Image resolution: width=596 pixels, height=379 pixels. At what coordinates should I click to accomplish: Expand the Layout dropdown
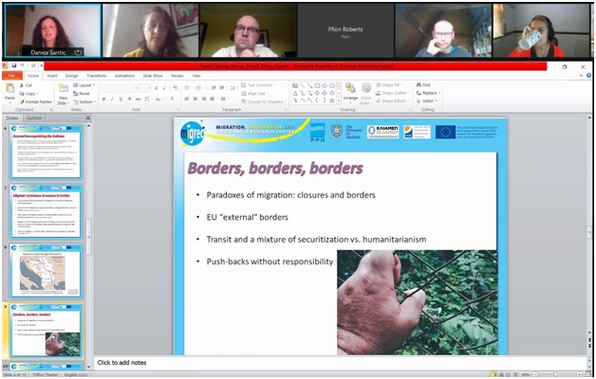click(x=84, y=85)
